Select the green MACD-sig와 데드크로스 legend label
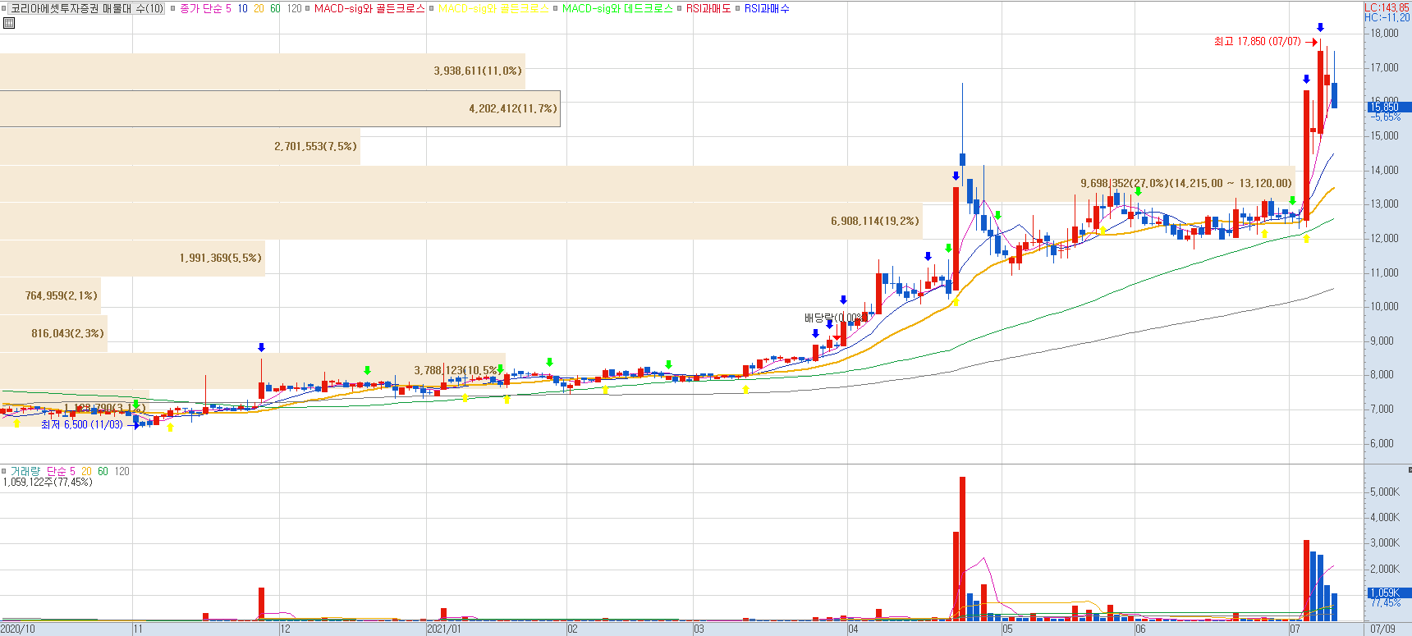This screenshot has height=636, width=1412. coord(617,8)
